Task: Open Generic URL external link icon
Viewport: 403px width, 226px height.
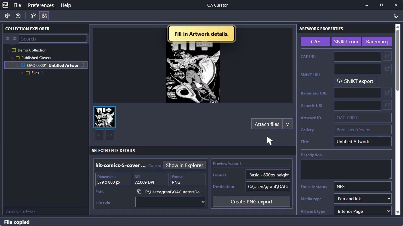Action: tap(387, 105)
